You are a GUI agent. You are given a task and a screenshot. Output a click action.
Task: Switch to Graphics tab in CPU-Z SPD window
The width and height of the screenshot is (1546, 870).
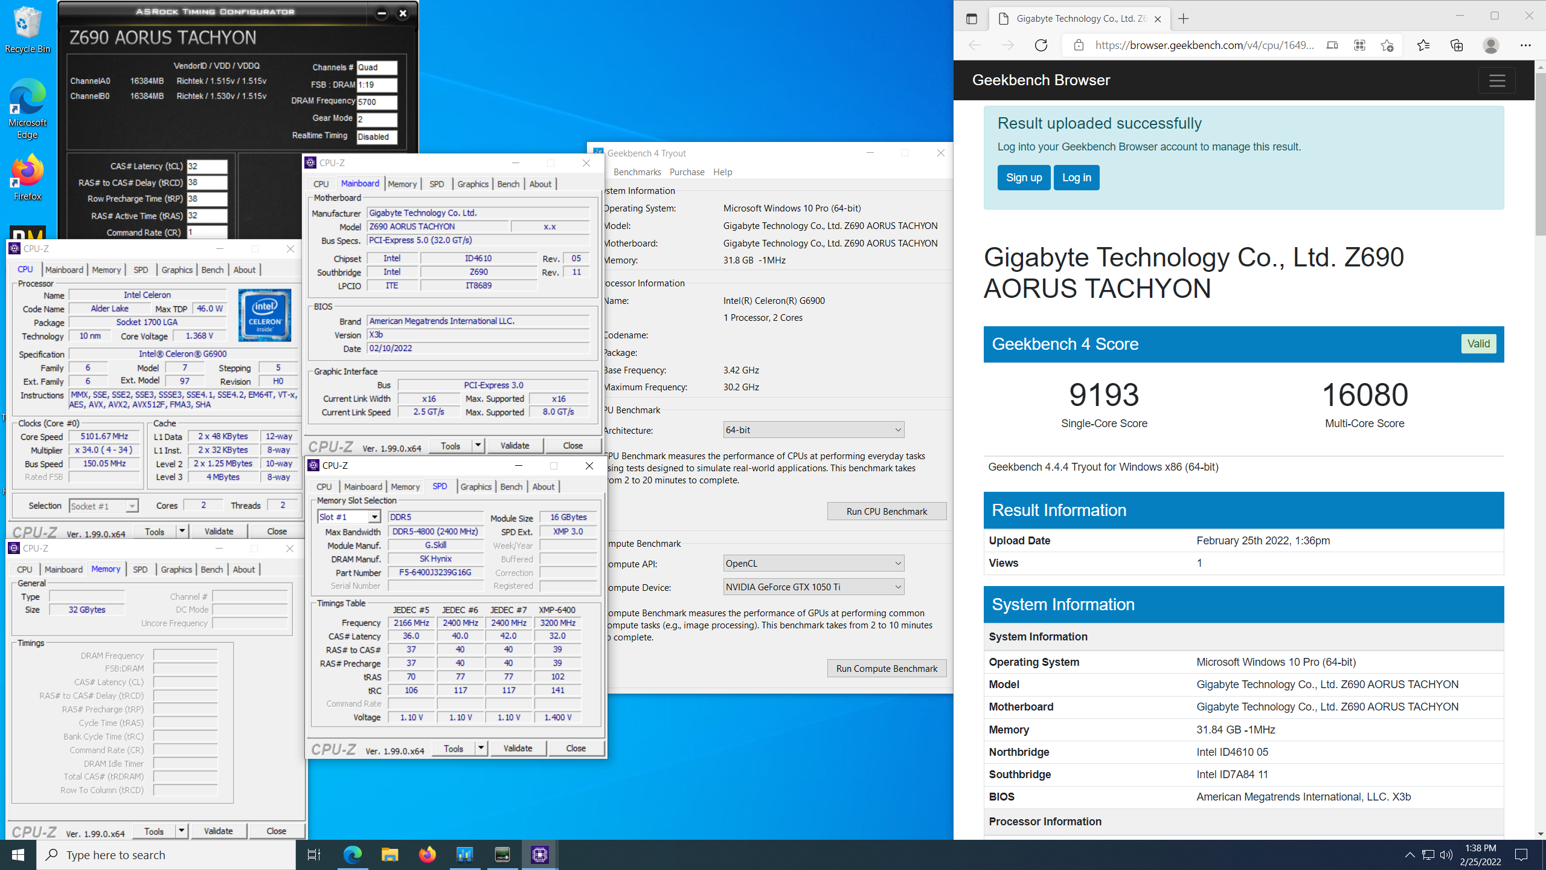point(476,487)
